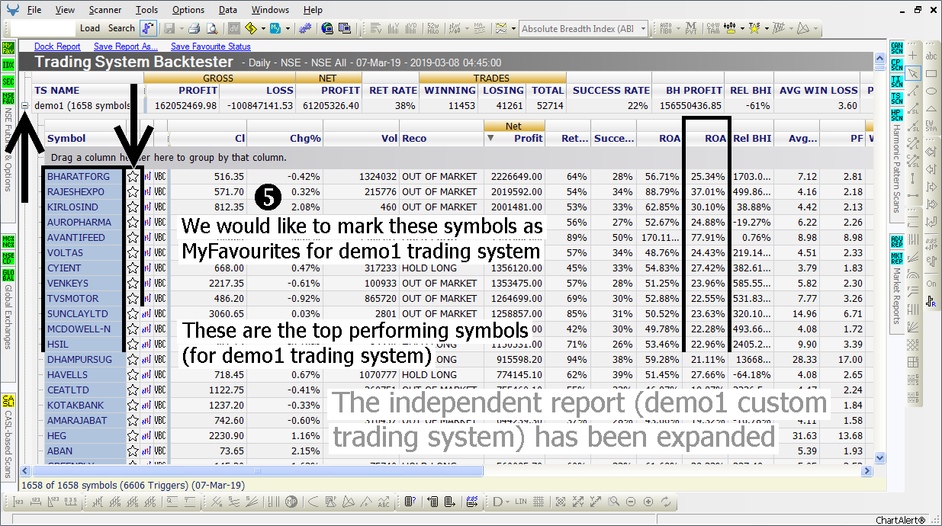Screen dimensions: 942x526
Task: Open the Net Profit column filter arrow
Action: [490, 138]
